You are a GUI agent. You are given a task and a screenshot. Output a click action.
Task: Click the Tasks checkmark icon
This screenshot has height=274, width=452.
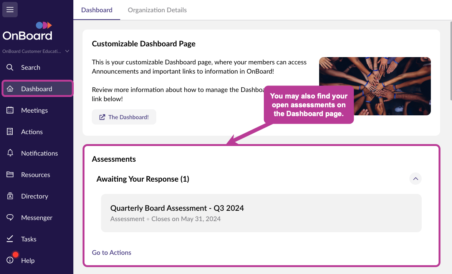[x=10, y=239]
